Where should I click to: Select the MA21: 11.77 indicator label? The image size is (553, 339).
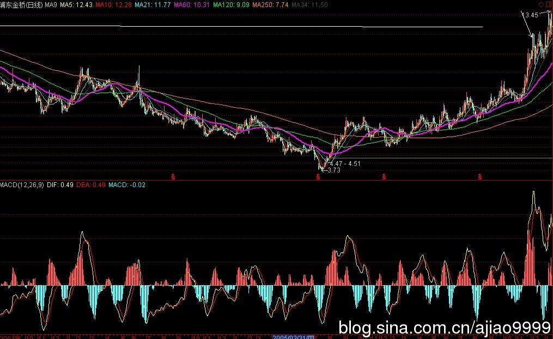click(x=152, y=4)
